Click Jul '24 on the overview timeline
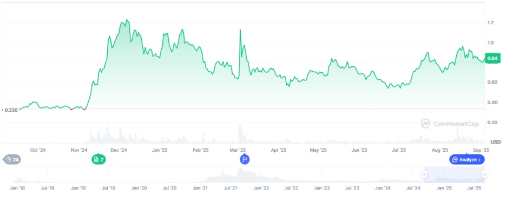Viewport: 513px width, 204px height. 413,188
